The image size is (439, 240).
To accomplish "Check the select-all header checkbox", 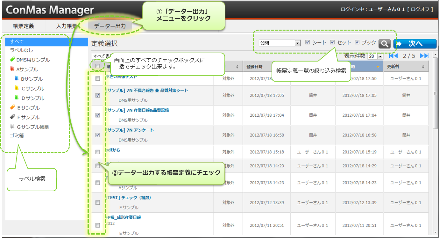I will pos(98,66).
